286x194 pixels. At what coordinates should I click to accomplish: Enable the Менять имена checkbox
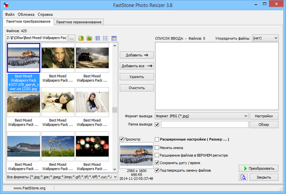tap(157, 147)
